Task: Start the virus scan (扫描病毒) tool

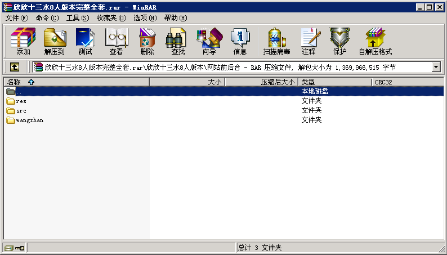Action: pos(276,42)
